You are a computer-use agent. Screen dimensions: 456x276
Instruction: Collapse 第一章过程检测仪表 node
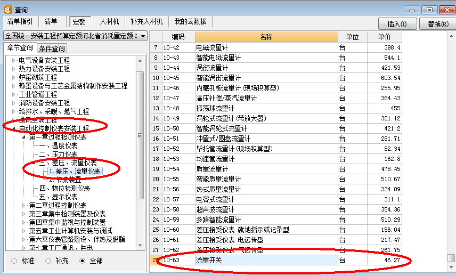24,137
